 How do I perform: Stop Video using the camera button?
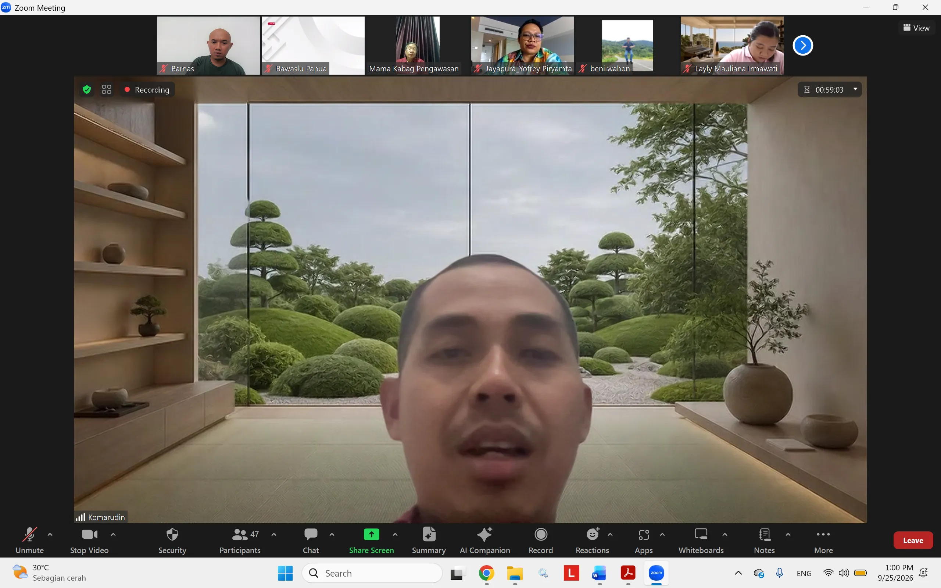(x=89, y=540)
